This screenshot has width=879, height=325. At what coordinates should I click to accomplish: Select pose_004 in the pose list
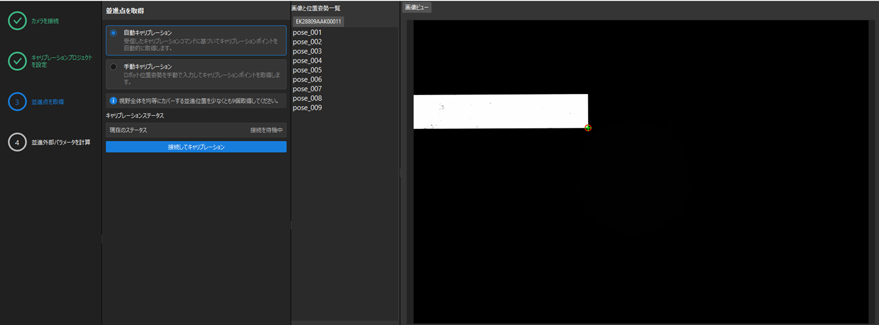point(307,61)
